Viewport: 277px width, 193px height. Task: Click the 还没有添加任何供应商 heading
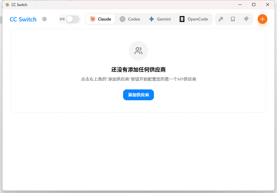point(138,70)
